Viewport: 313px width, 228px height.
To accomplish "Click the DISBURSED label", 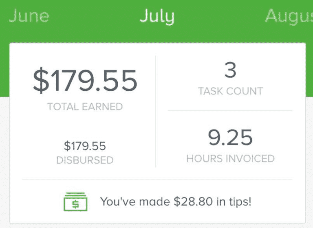I will 85,160.
